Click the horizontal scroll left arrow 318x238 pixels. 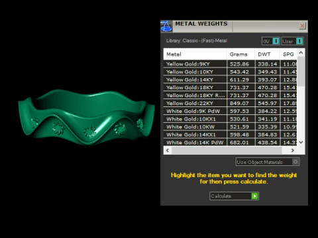(x=168, y=150)
